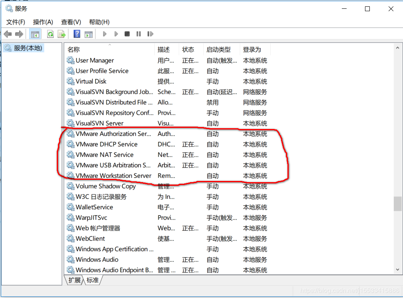Click the Help icon in the toolbar
Screen dimensions: 403x298
click(76, 34)
